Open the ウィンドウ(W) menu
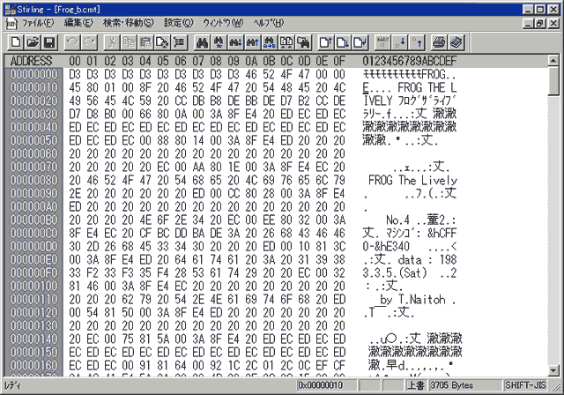This screenshot has height=395, width=564. 224,21
